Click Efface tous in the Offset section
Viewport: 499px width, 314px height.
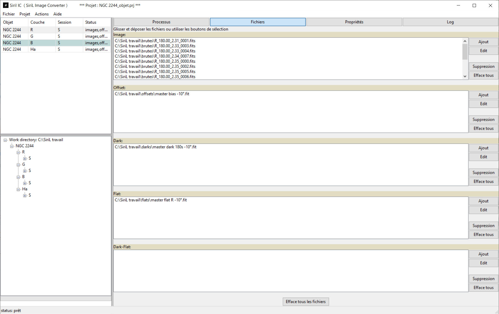pos(483,128)
